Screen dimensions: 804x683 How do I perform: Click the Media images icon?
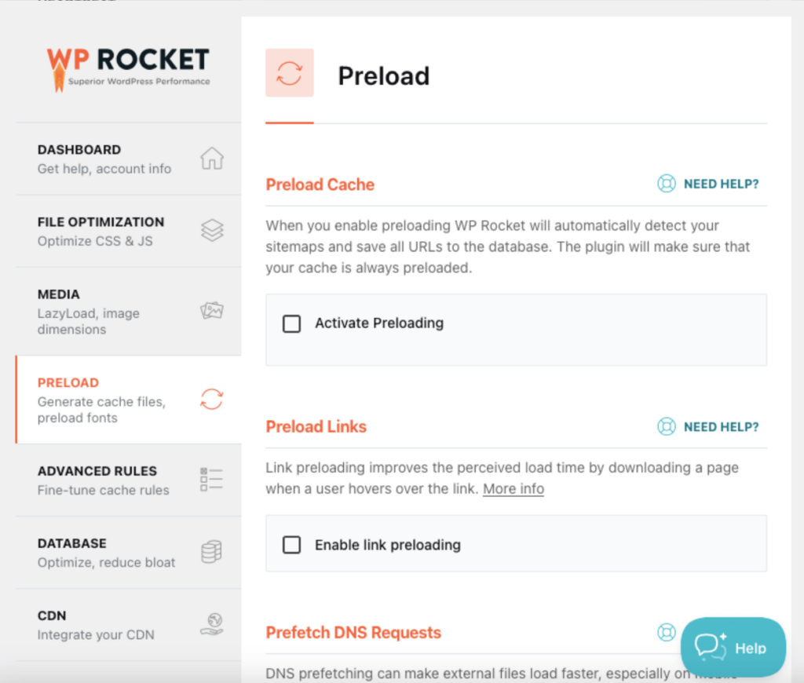pyautogui.click(x=212, y=310)
